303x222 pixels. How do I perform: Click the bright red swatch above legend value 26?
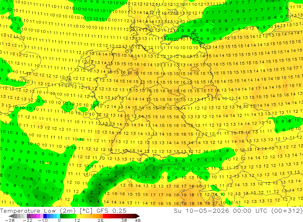[x=105, y=216]
